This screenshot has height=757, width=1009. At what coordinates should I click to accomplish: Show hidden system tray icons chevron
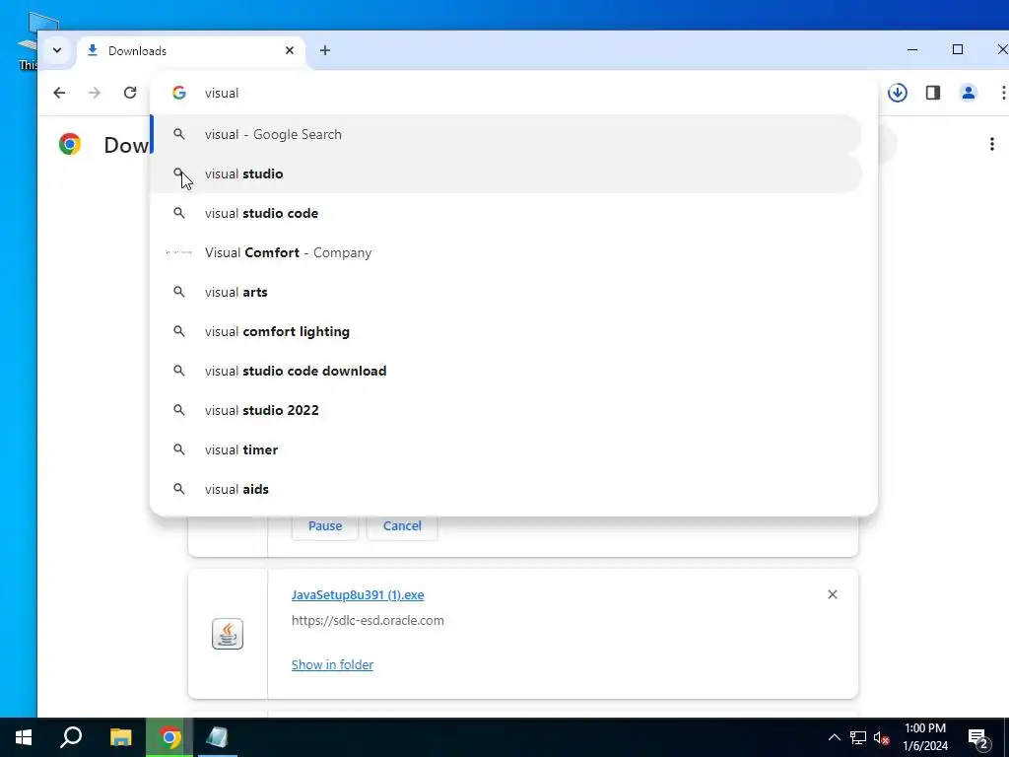click(x=834, y=737)
